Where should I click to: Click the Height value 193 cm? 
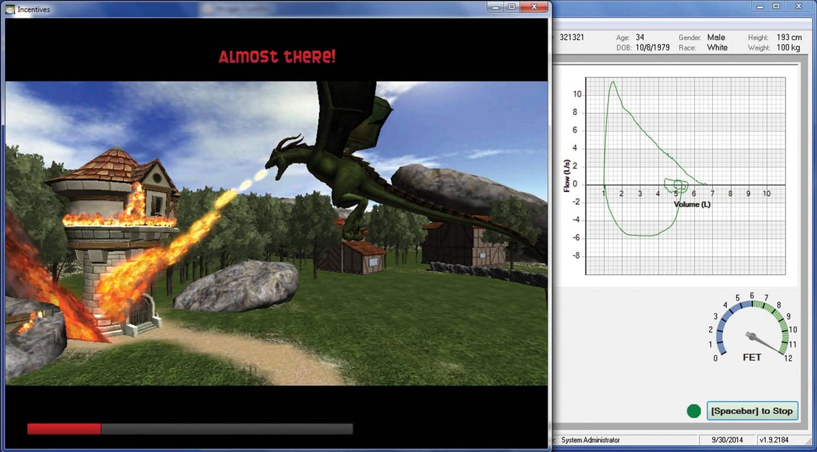(x=789, y=38)
